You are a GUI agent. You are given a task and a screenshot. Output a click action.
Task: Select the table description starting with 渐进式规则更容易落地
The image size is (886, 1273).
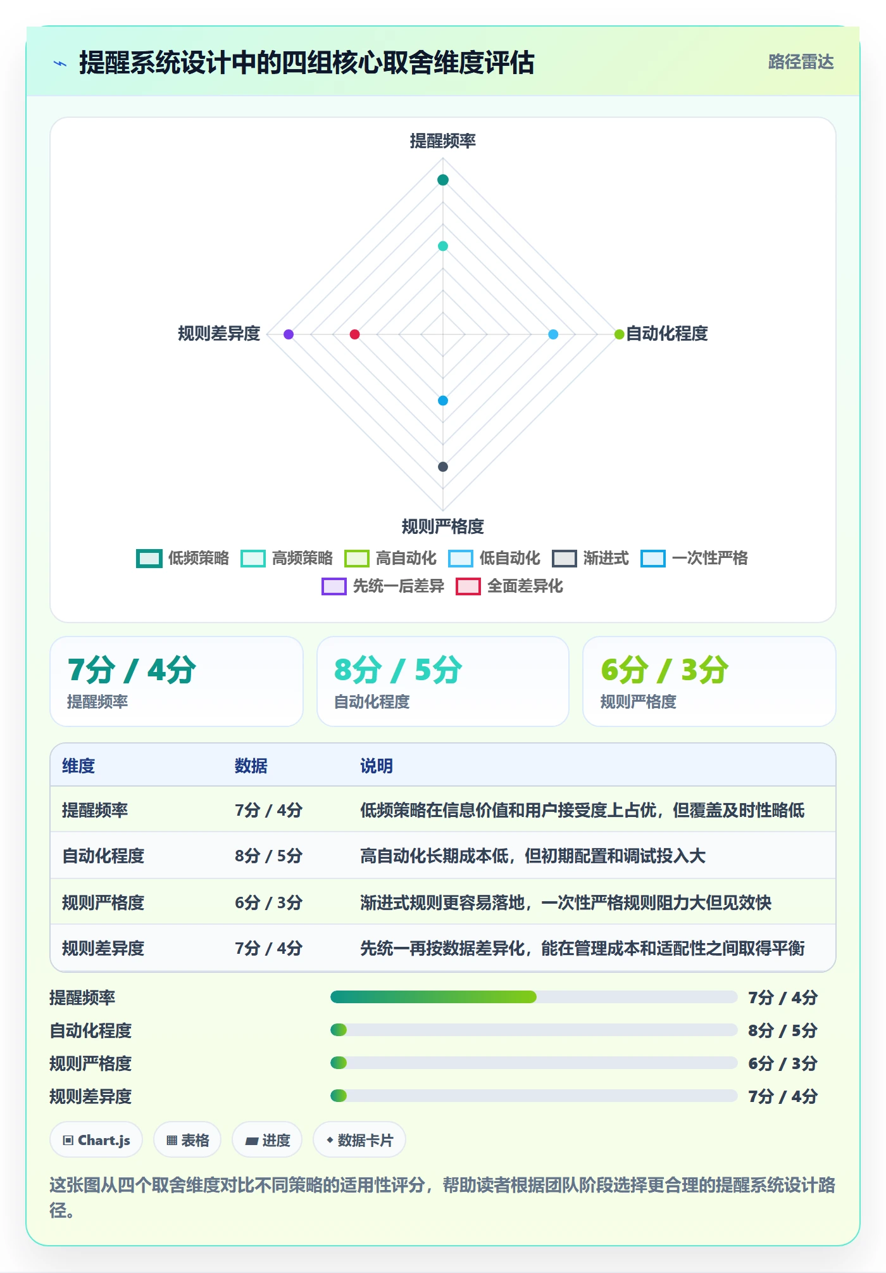click(x=566, y=902)
